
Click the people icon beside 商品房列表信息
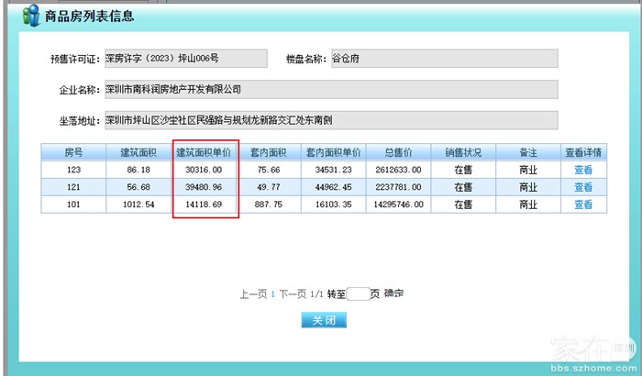pyautogui.click(x=29, y=16)
